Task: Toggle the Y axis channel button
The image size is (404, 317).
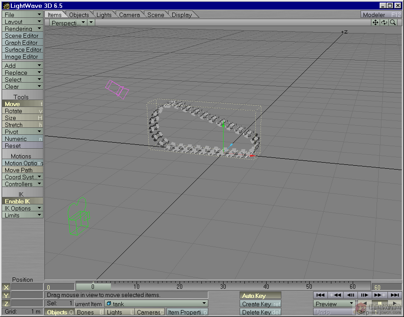Action: pyautogui.click(x=6, y=295)
